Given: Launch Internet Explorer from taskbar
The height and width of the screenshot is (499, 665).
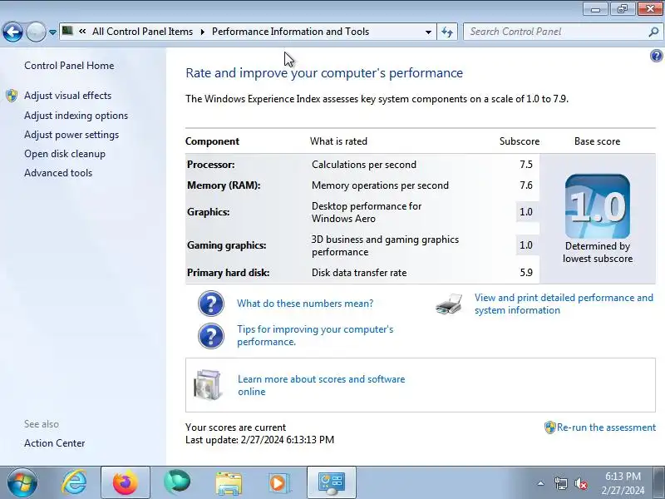Looking at the screenshot, I should pyautogui.click(x=74, y=483).
